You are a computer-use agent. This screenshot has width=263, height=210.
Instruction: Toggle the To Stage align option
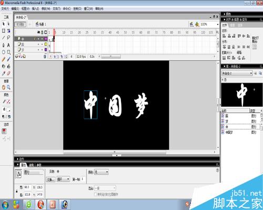[x=254, y=47]
